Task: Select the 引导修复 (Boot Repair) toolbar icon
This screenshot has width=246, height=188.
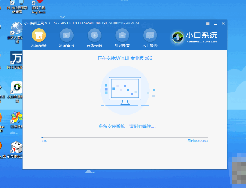Action: click(122, 36)
